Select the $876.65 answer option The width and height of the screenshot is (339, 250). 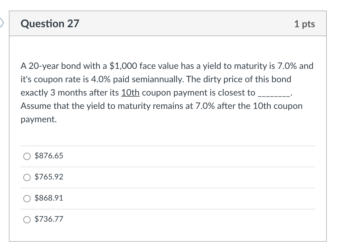click(x=27, y=156)
